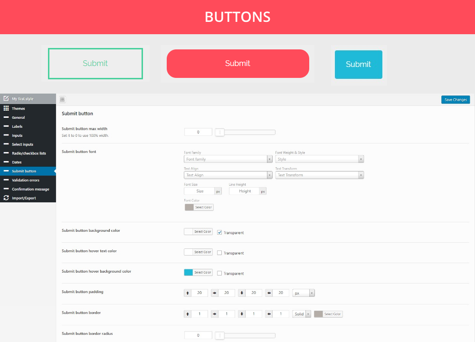Click the border bottom width field
Image resolution: width=475 pixels, height=342 pixels.
(x=254, y=314)
